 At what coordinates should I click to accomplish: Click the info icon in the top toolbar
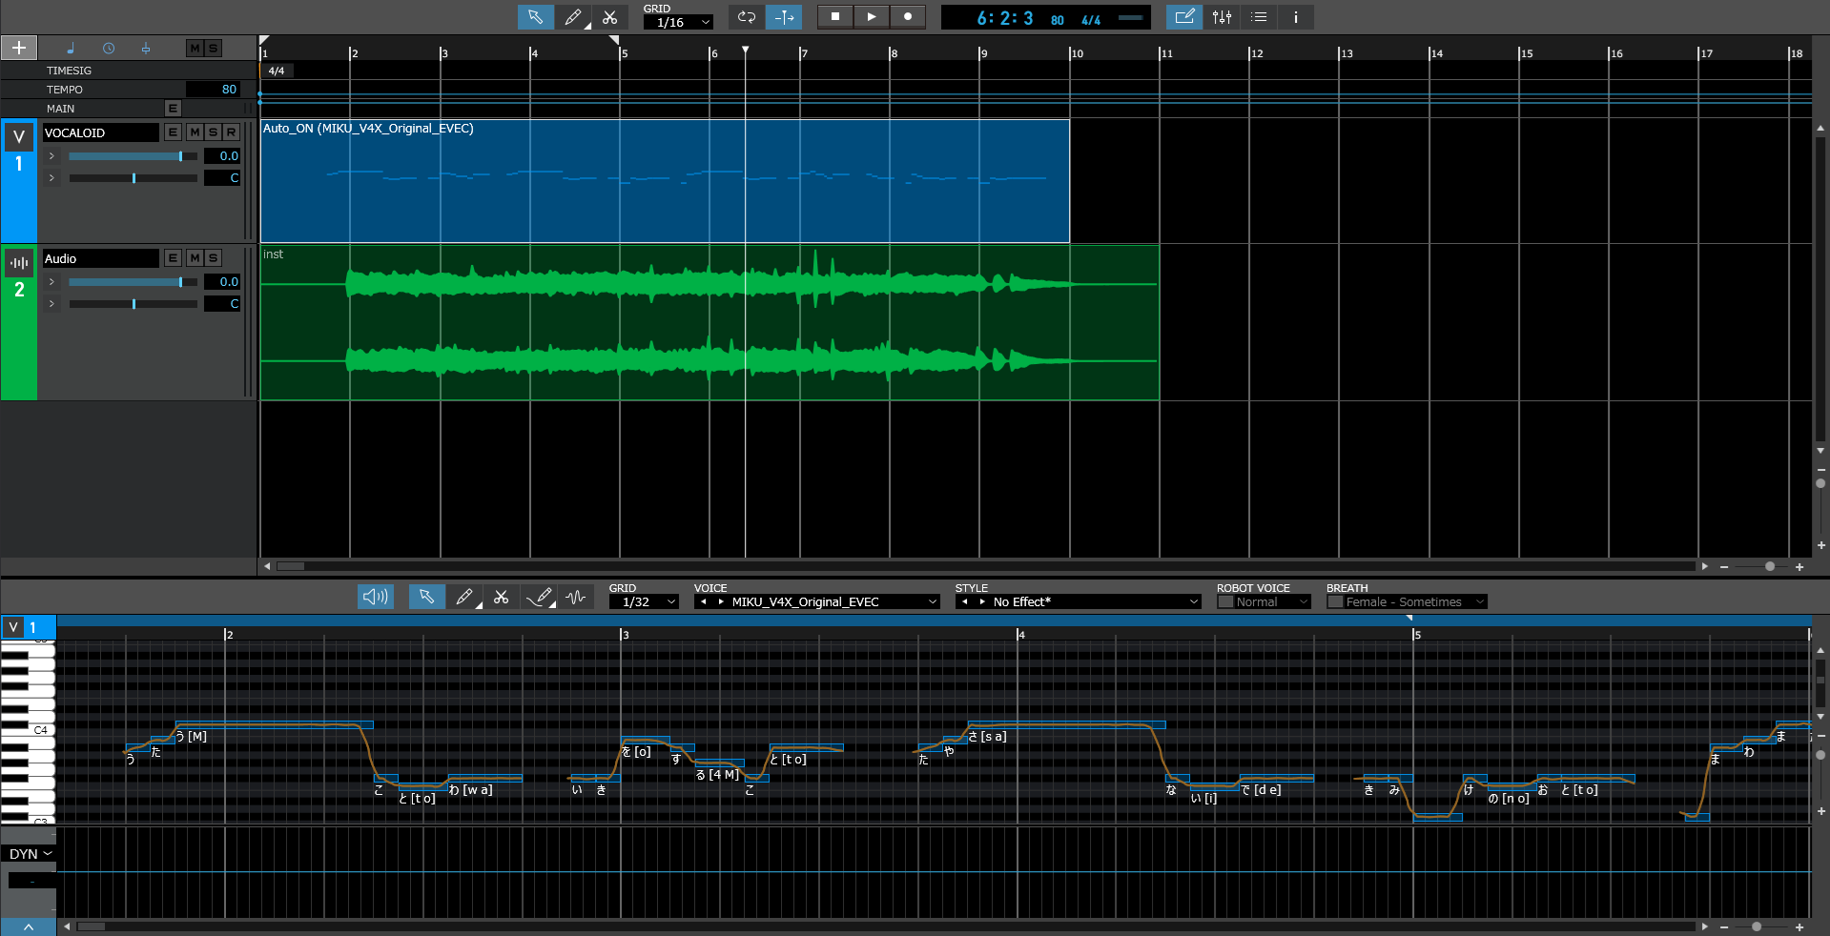[x=1295, y=17]
